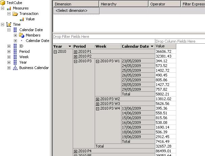Expand the Business Calendar hierarchy node
This screenshot has height=156, width=205.
[9, 68]
